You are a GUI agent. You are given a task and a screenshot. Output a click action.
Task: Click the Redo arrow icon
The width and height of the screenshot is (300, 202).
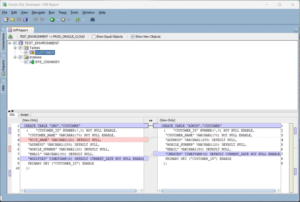(42, 20)
